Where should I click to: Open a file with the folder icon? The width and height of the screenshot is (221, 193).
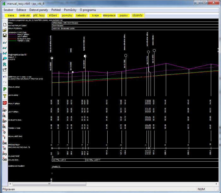(x=5, y=30)
